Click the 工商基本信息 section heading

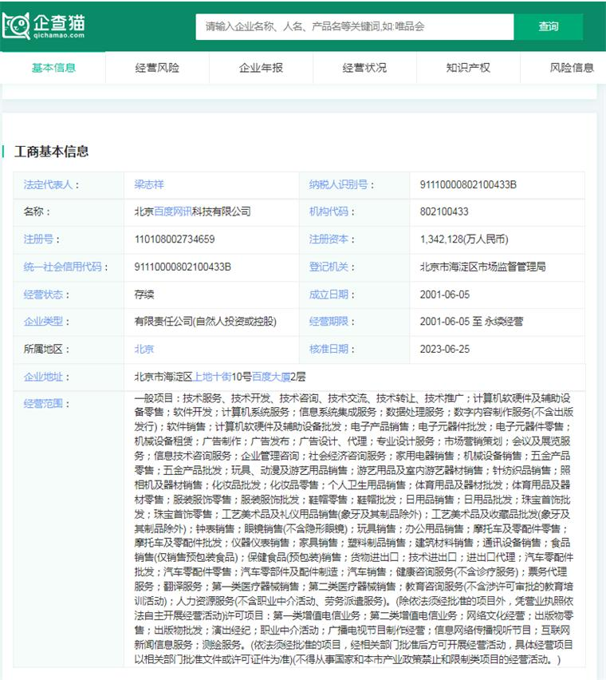pyautogui.click(x=51, y=152)
